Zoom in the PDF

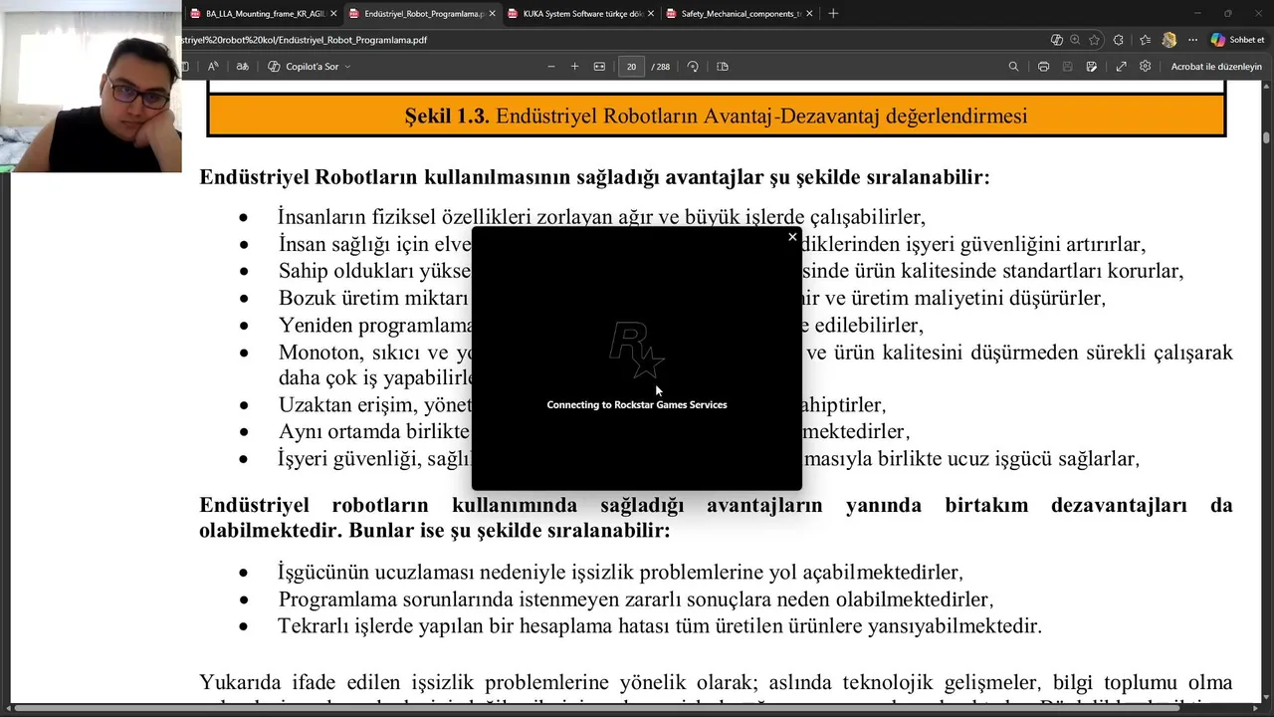pyautogui.click(x=574, y=67)
